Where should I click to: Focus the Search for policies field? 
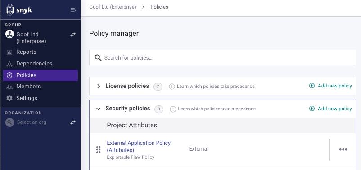(x=223, y=57)
